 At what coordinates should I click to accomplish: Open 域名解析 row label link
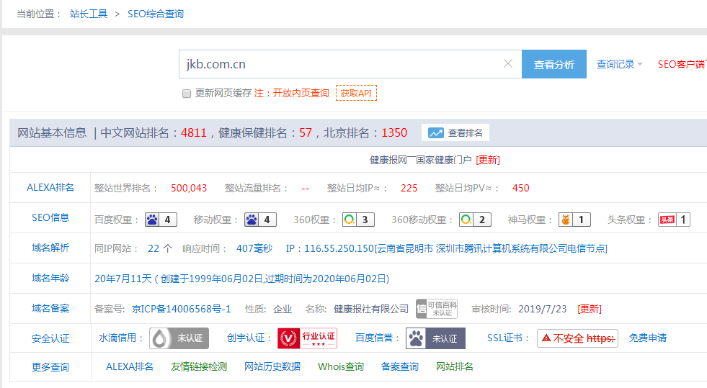click(x=50, y=248)
